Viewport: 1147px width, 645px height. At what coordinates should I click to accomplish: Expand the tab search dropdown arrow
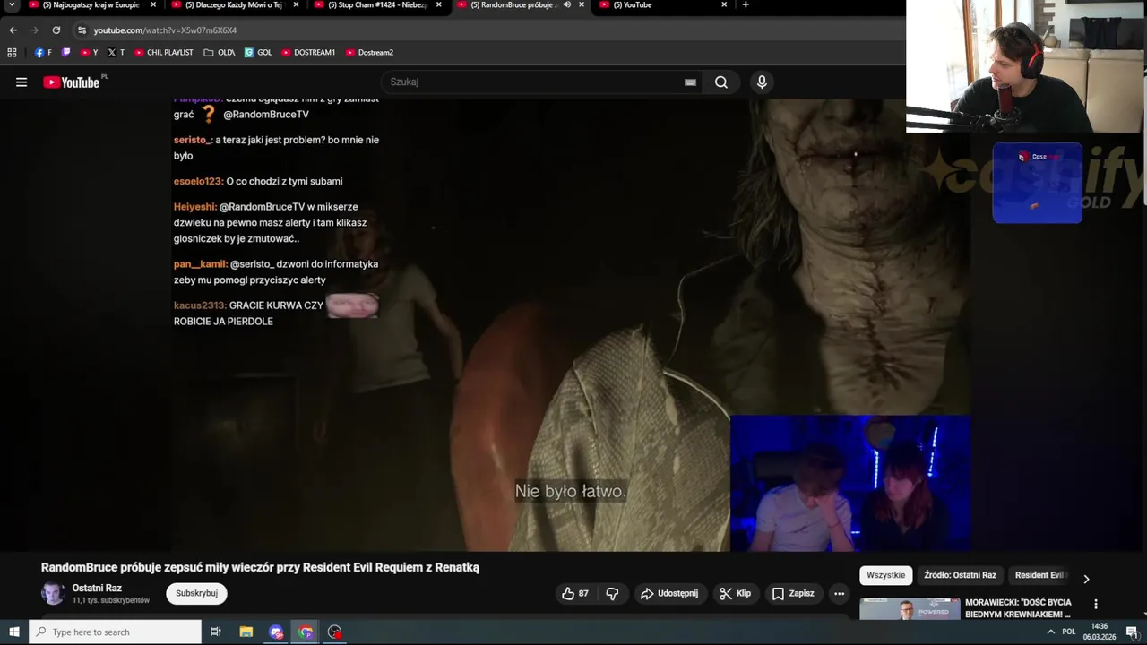pos(12,5)
